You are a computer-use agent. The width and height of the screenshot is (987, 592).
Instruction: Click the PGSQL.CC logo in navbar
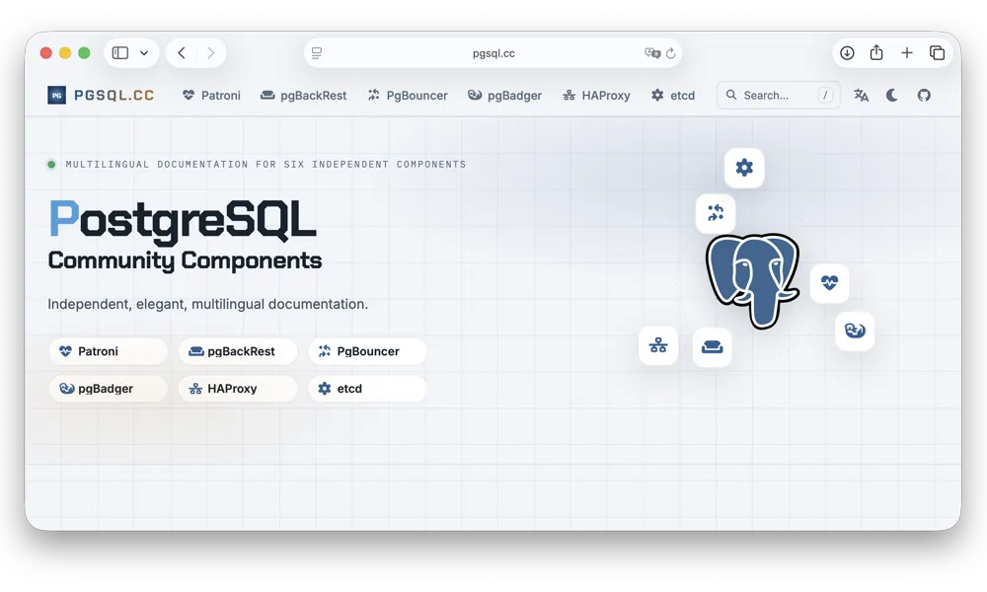tap(101, 95)
